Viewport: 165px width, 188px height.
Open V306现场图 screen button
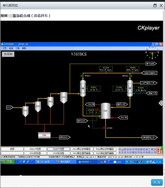point(59,153)
